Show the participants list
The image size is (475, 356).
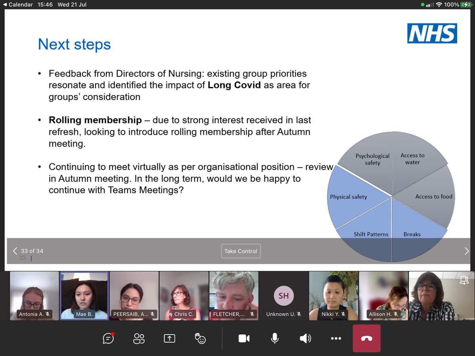point(138,339)
